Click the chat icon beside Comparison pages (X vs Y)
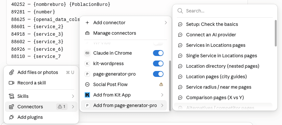This screenshot has width=282, height=125. pyautogui.click(x=180, y=98)
